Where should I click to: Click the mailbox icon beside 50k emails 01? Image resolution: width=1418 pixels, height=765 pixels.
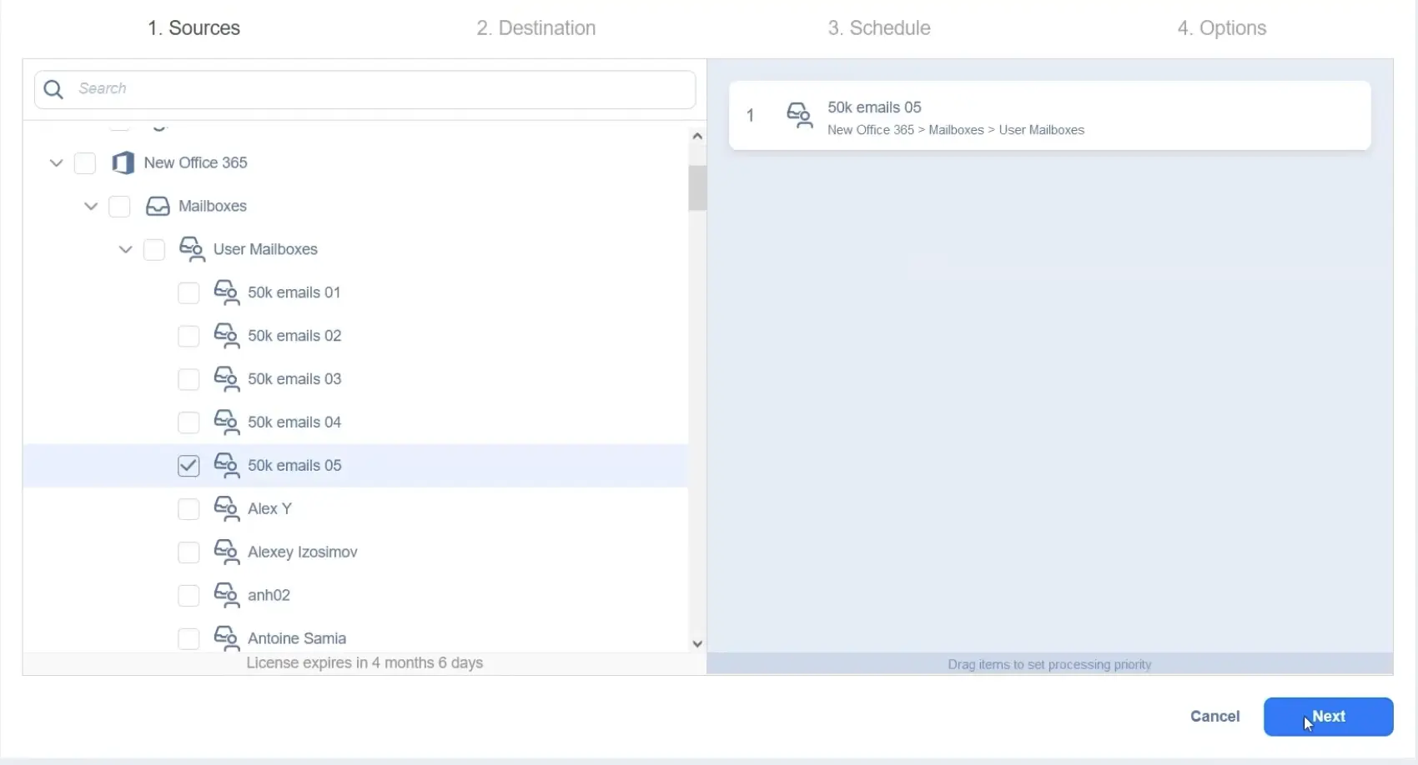(227, 292)
